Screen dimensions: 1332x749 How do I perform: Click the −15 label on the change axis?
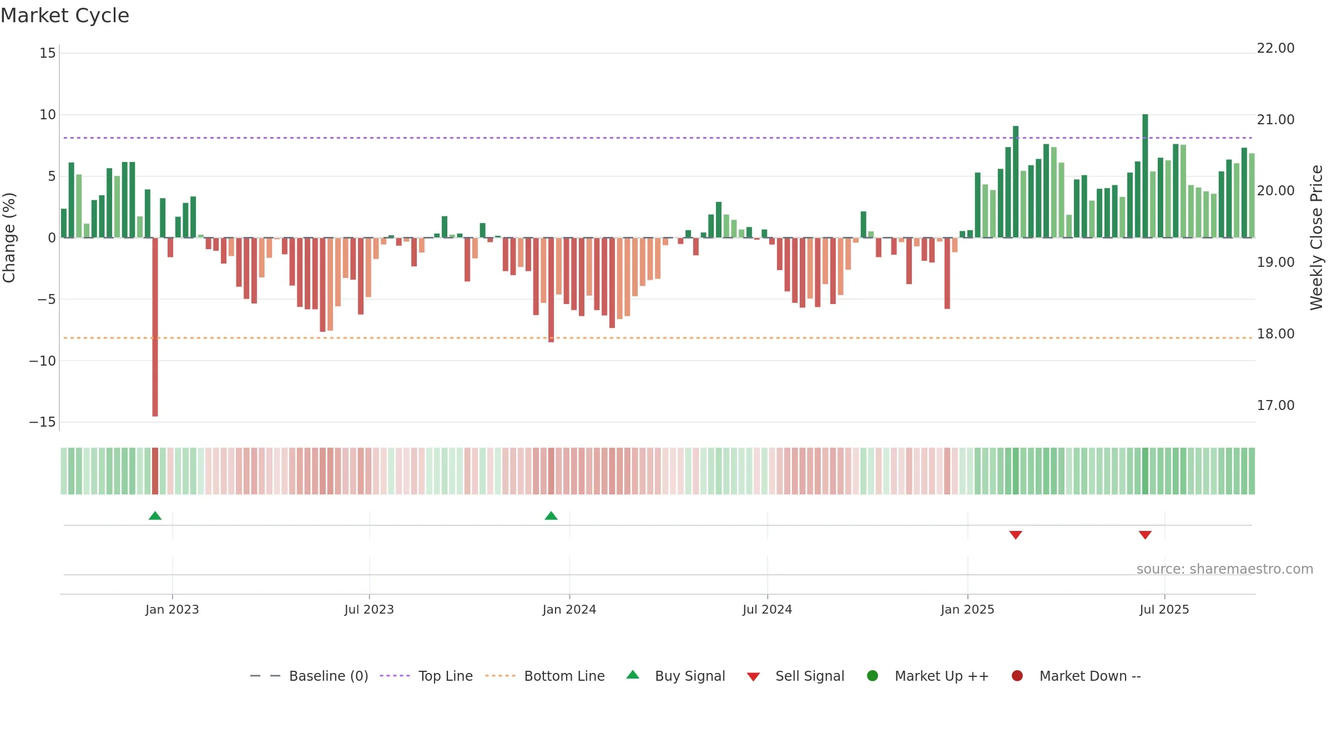click(43, 422)
